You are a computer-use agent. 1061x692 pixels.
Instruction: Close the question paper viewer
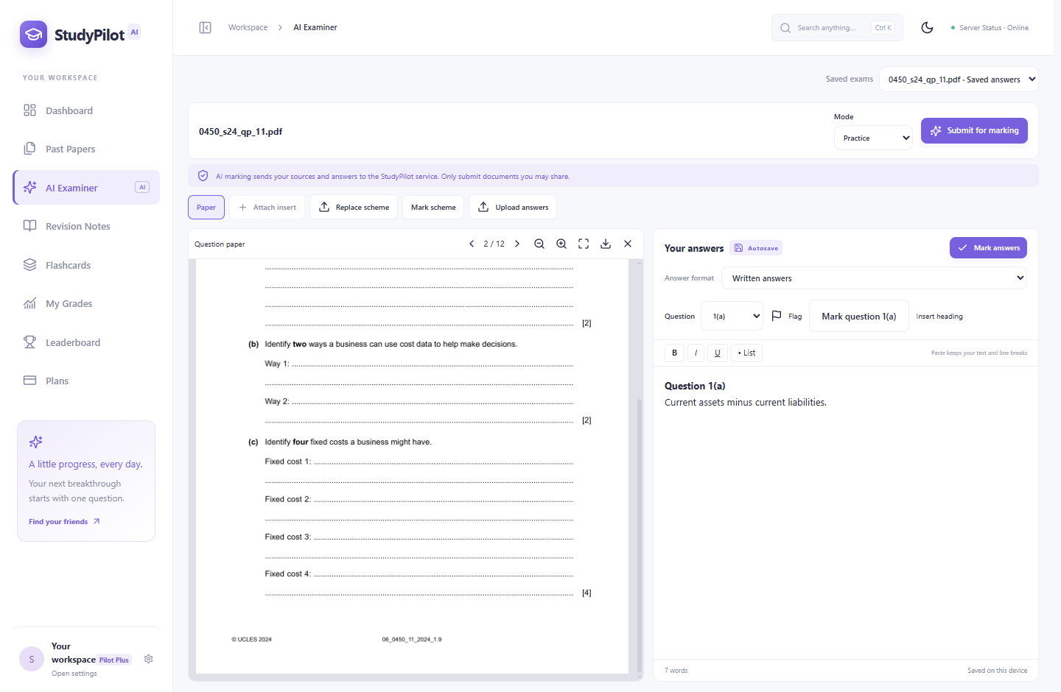pyautogui.click(x=628, y=244)
